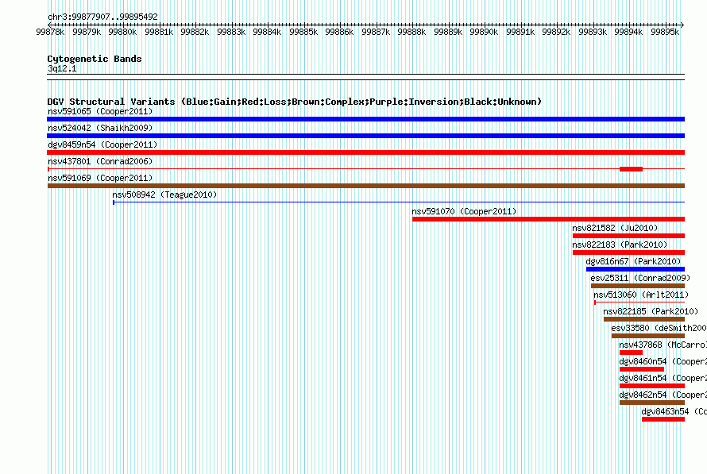The width and height of the screenshot is (707, 474).
Task: Click the blue gain bar under dgv816n67
Action: pyautogui.click(x=636, y=269)
